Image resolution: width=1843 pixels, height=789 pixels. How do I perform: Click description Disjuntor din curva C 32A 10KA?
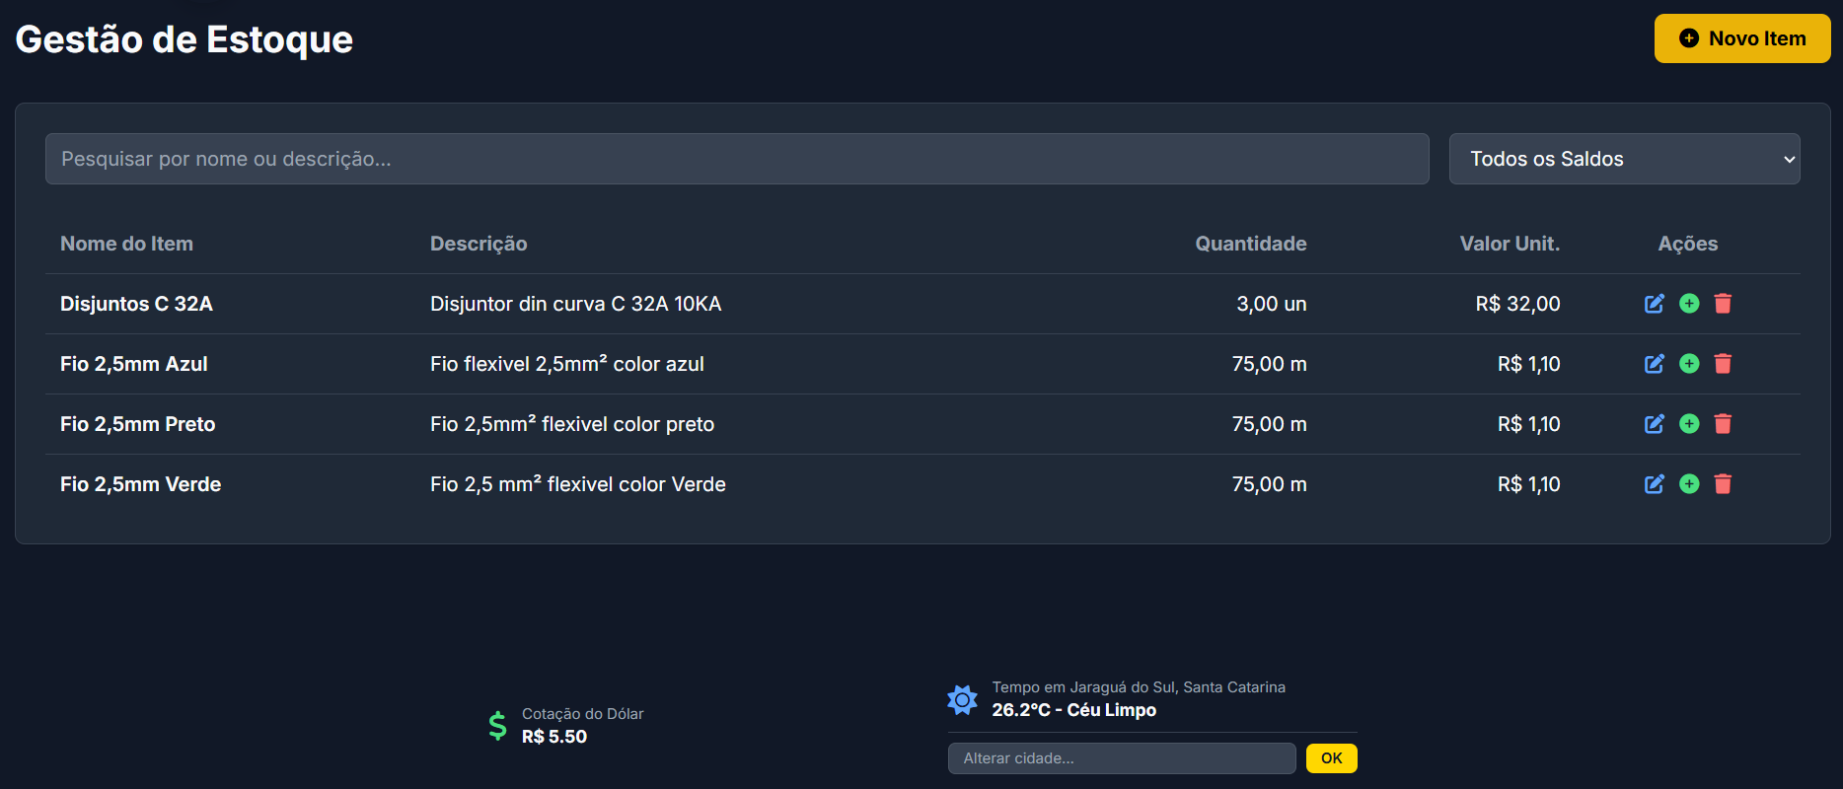[576, 304]
